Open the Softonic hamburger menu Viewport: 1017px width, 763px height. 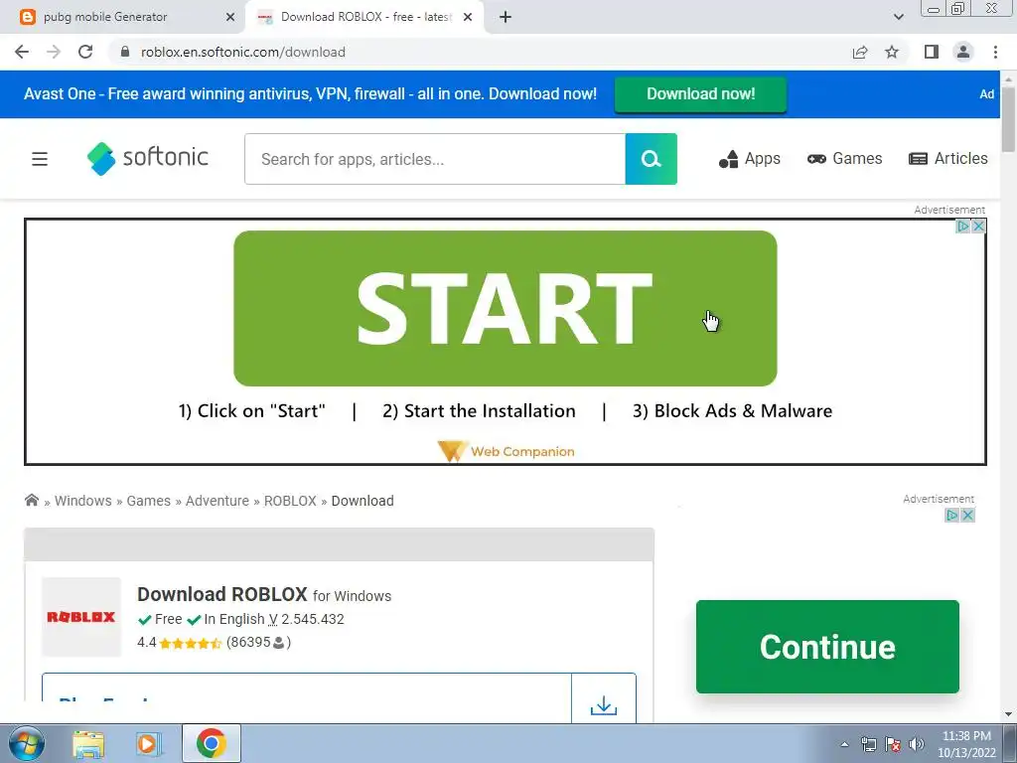pos(40,159)
